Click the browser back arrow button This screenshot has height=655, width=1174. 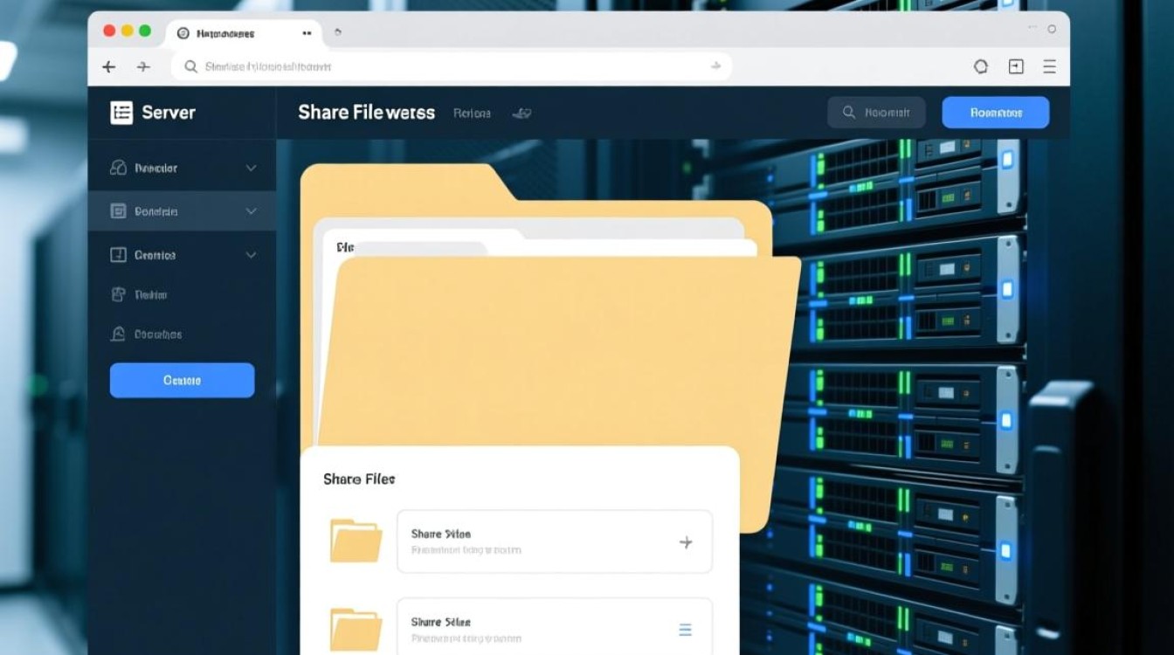coord(109,67)
